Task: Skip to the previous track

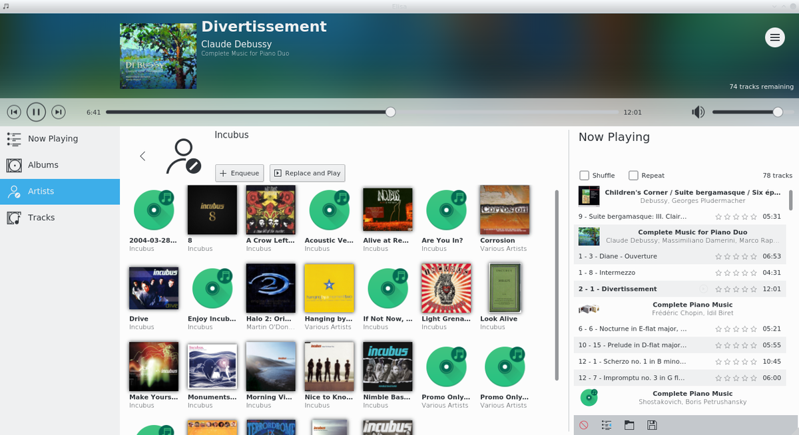Action: tap(14, 112)
